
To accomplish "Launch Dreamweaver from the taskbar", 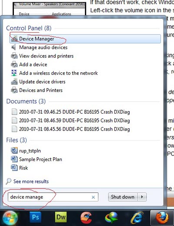I will click(x=61, y=217).
